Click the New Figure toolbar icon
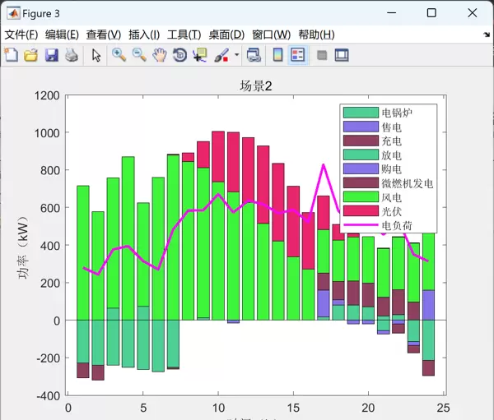 click(x=11, y=55)
